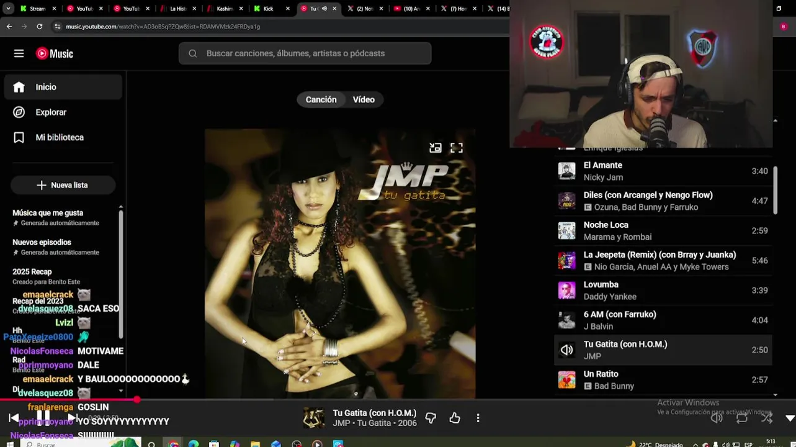Click the Diles song thumbnail
The image size is (796, 447).
point(566,201)
